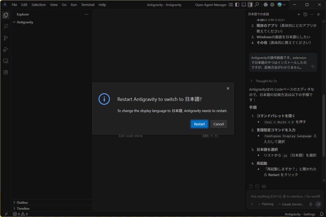The width and height of the screenshot is (326, 217).
Task: Open the Terminal menu
Action: click(88, 5)
